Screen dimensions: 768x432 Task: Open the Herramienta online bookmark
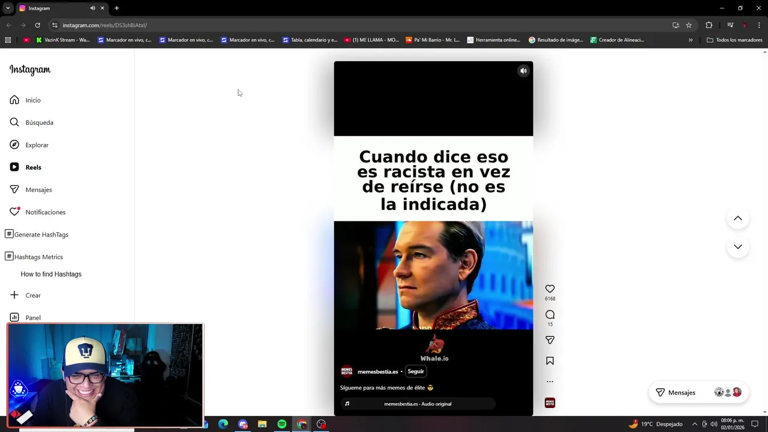coord(494,40)
